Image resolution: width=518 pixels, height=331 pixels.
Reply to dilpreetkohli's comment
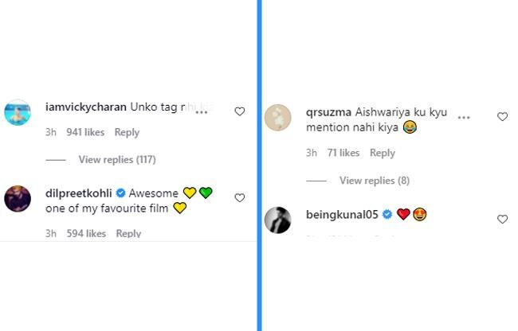pyautogui.click(x=128, y=233)
